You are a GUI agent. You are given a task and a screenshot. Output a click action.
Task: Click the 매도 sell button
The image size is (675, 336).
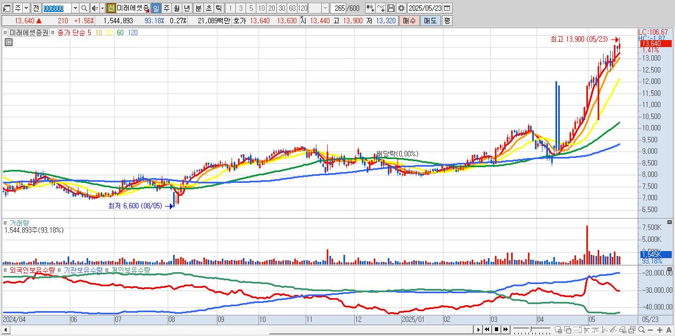click(x=430, y=21)
